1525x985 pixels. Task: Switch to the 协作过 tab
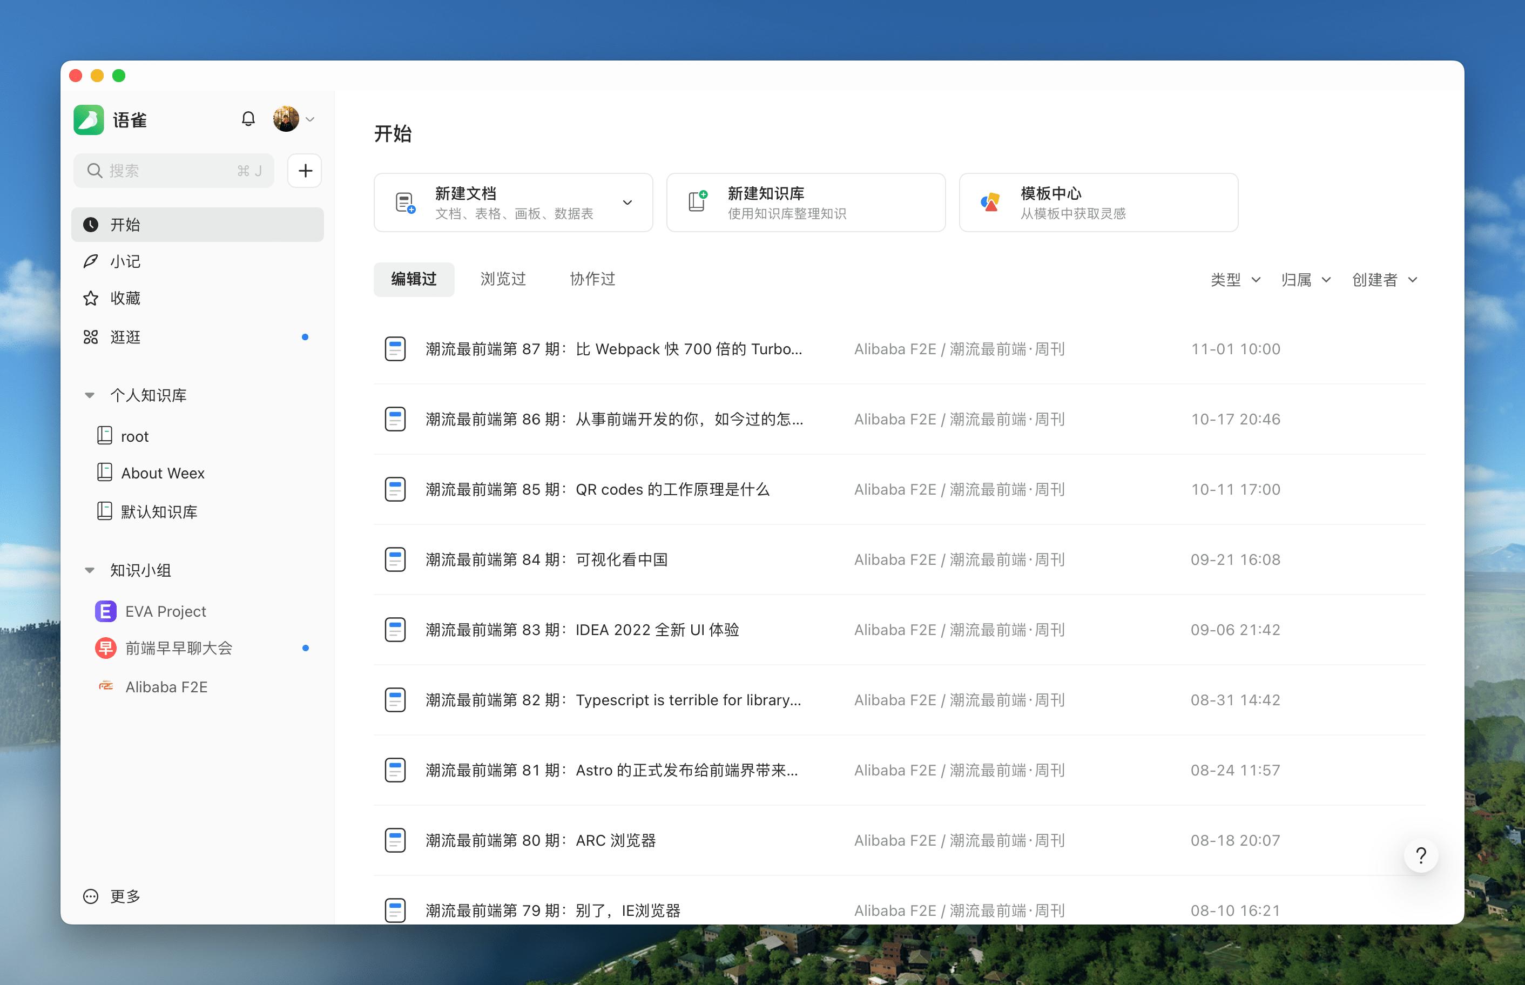point(591,279)
